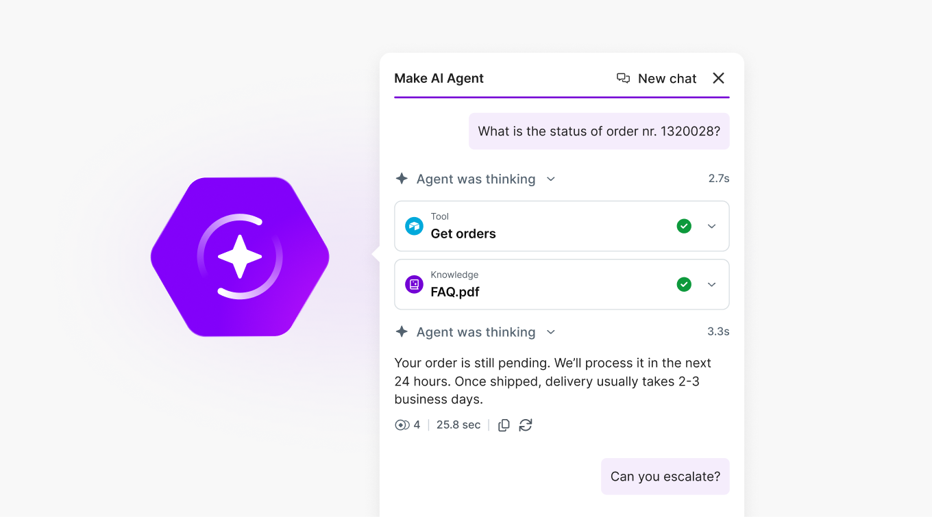
Task: Expand the FAQ.pdf knowledge details
Action: pyautogui.click(x=711, y=284)
